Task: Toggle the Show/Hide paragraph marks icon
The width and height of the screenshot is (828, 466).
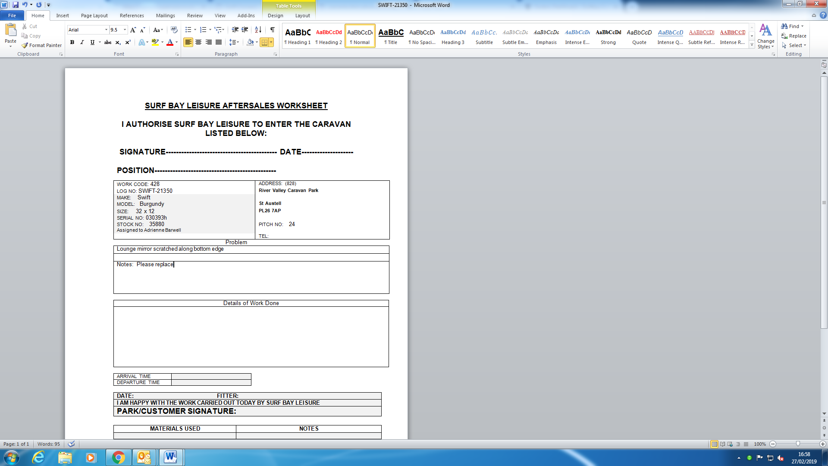Action: pos(272,30)
